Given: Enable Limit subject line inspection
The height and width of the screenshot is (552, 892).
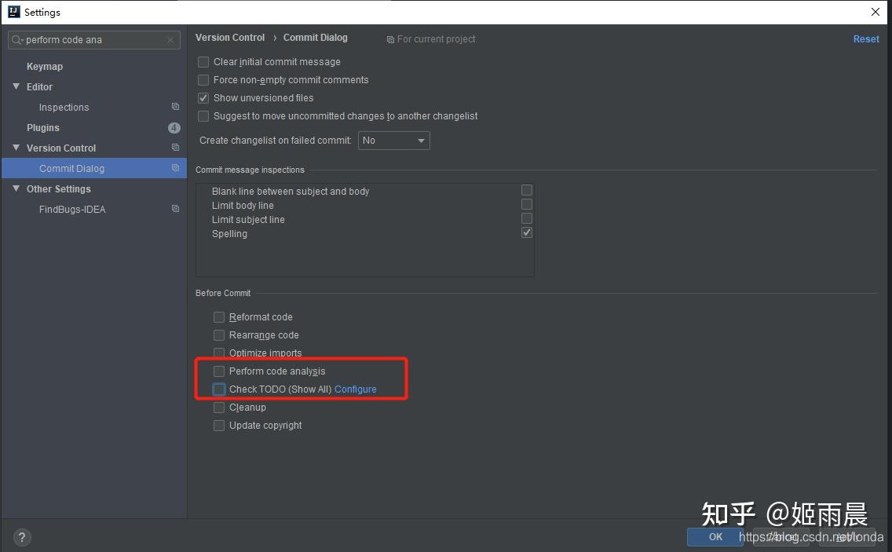Looking at the screenshot, I should pyautogui.click(x=527, y=218).
